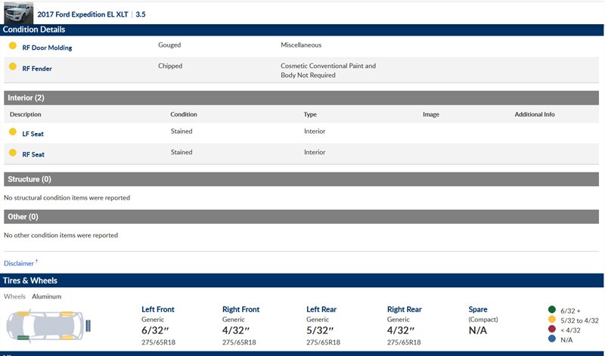Click the Ford Expedition vehicle thumbnail
Image resolution: width=605 pixels, height=356 pixels.
[17, 13]
